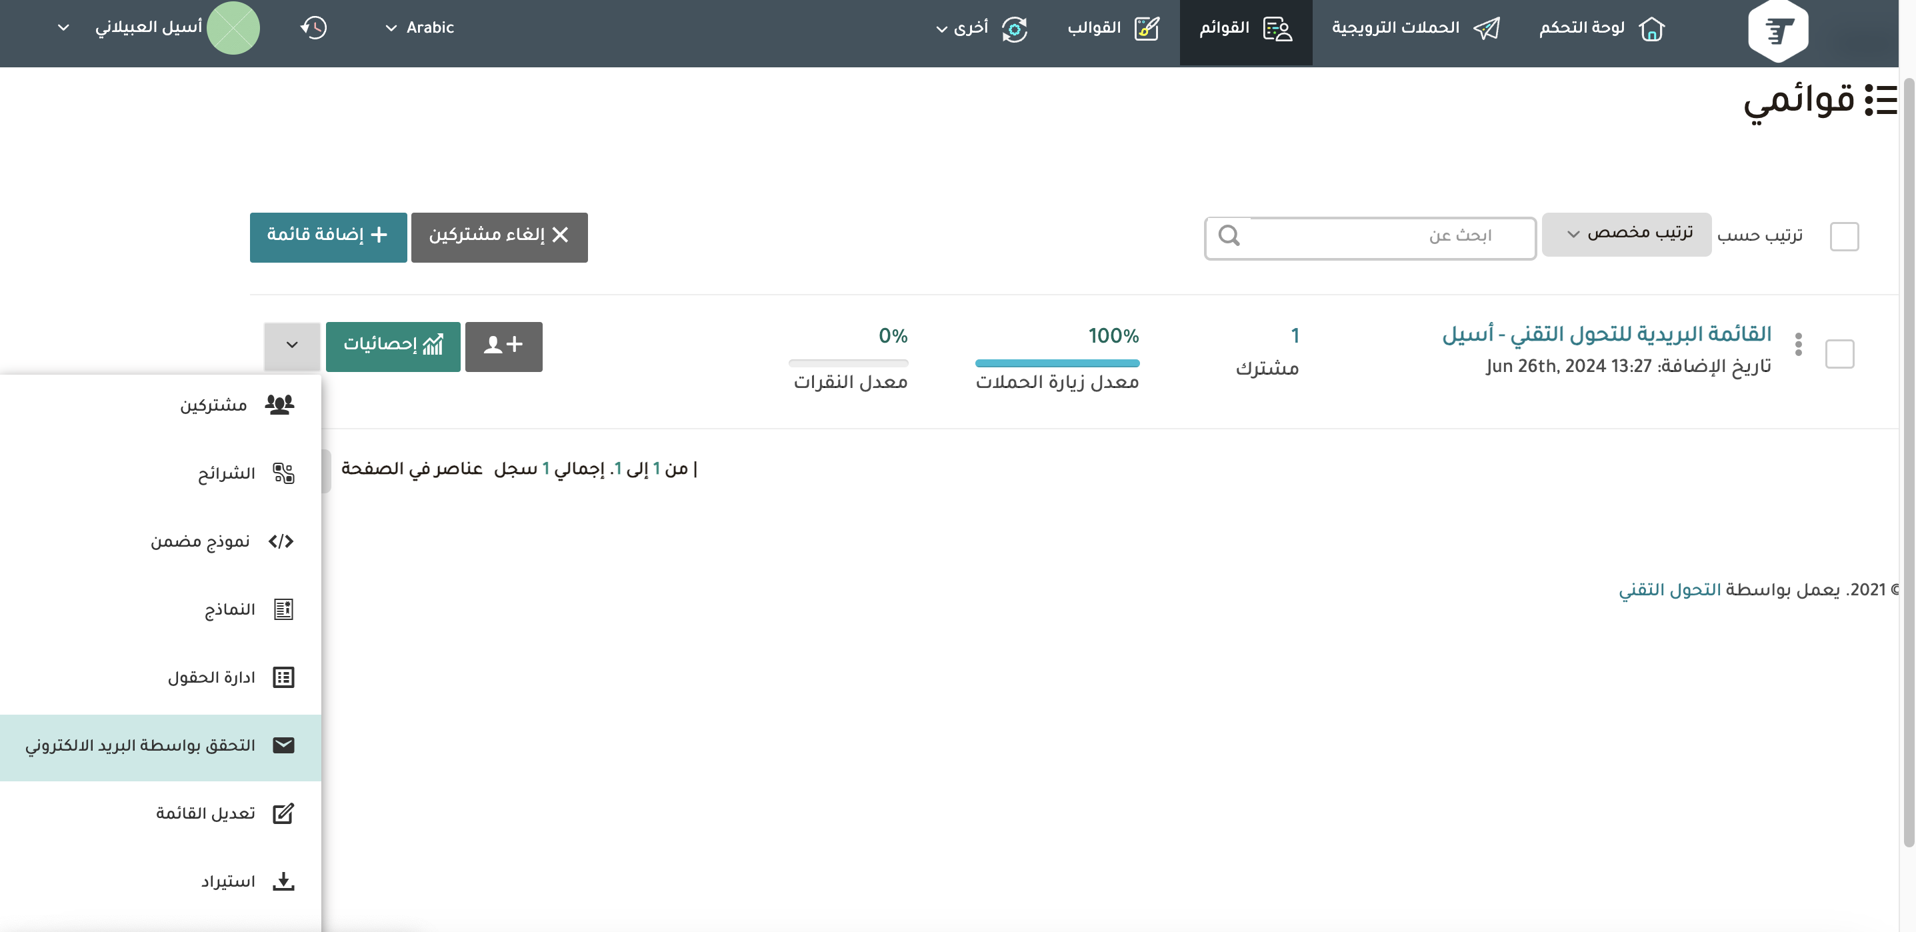
Task: Click the add subscriber person-plus icon button
Action: point(503,346)
